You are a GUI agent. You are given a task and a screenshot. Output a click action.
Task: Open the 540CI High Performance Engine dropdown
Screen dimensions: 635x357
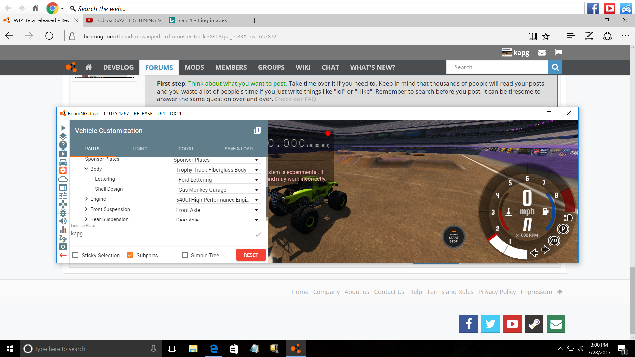[218, 200]
